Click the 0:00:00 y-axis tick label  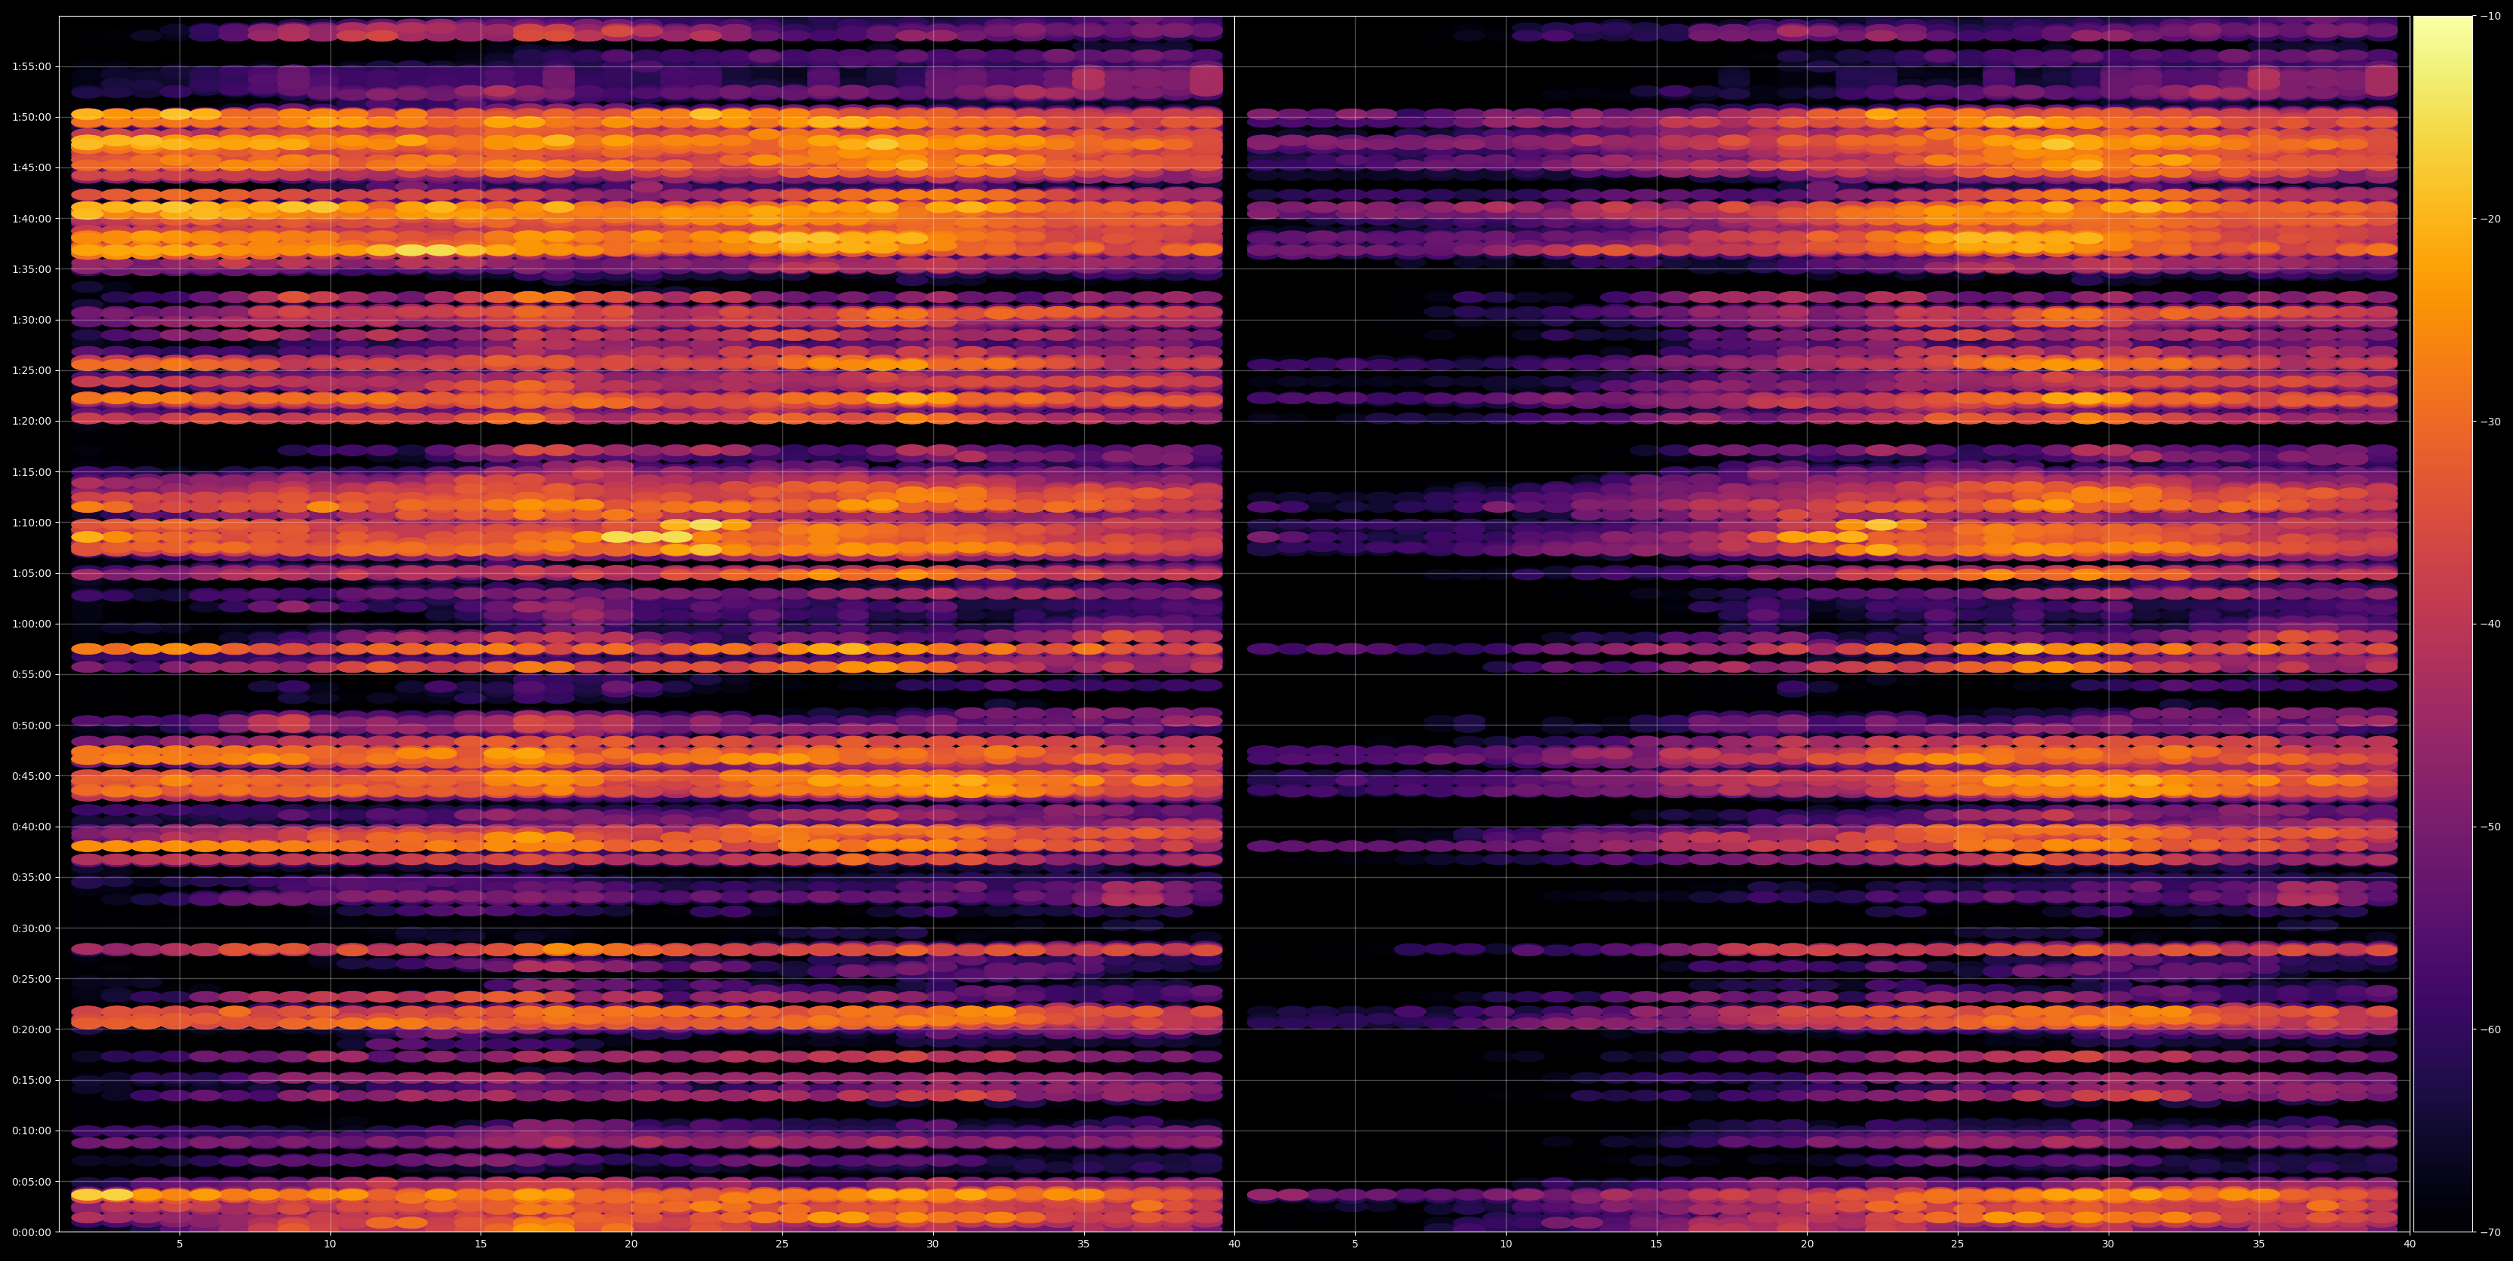point(31,1232)
